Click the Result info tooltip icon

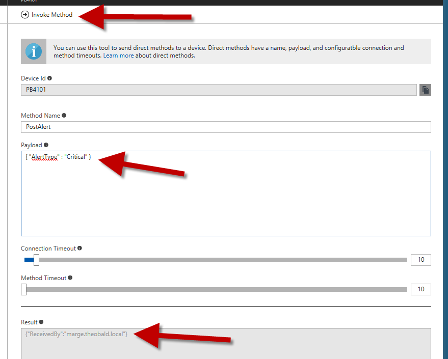(41, 322)
